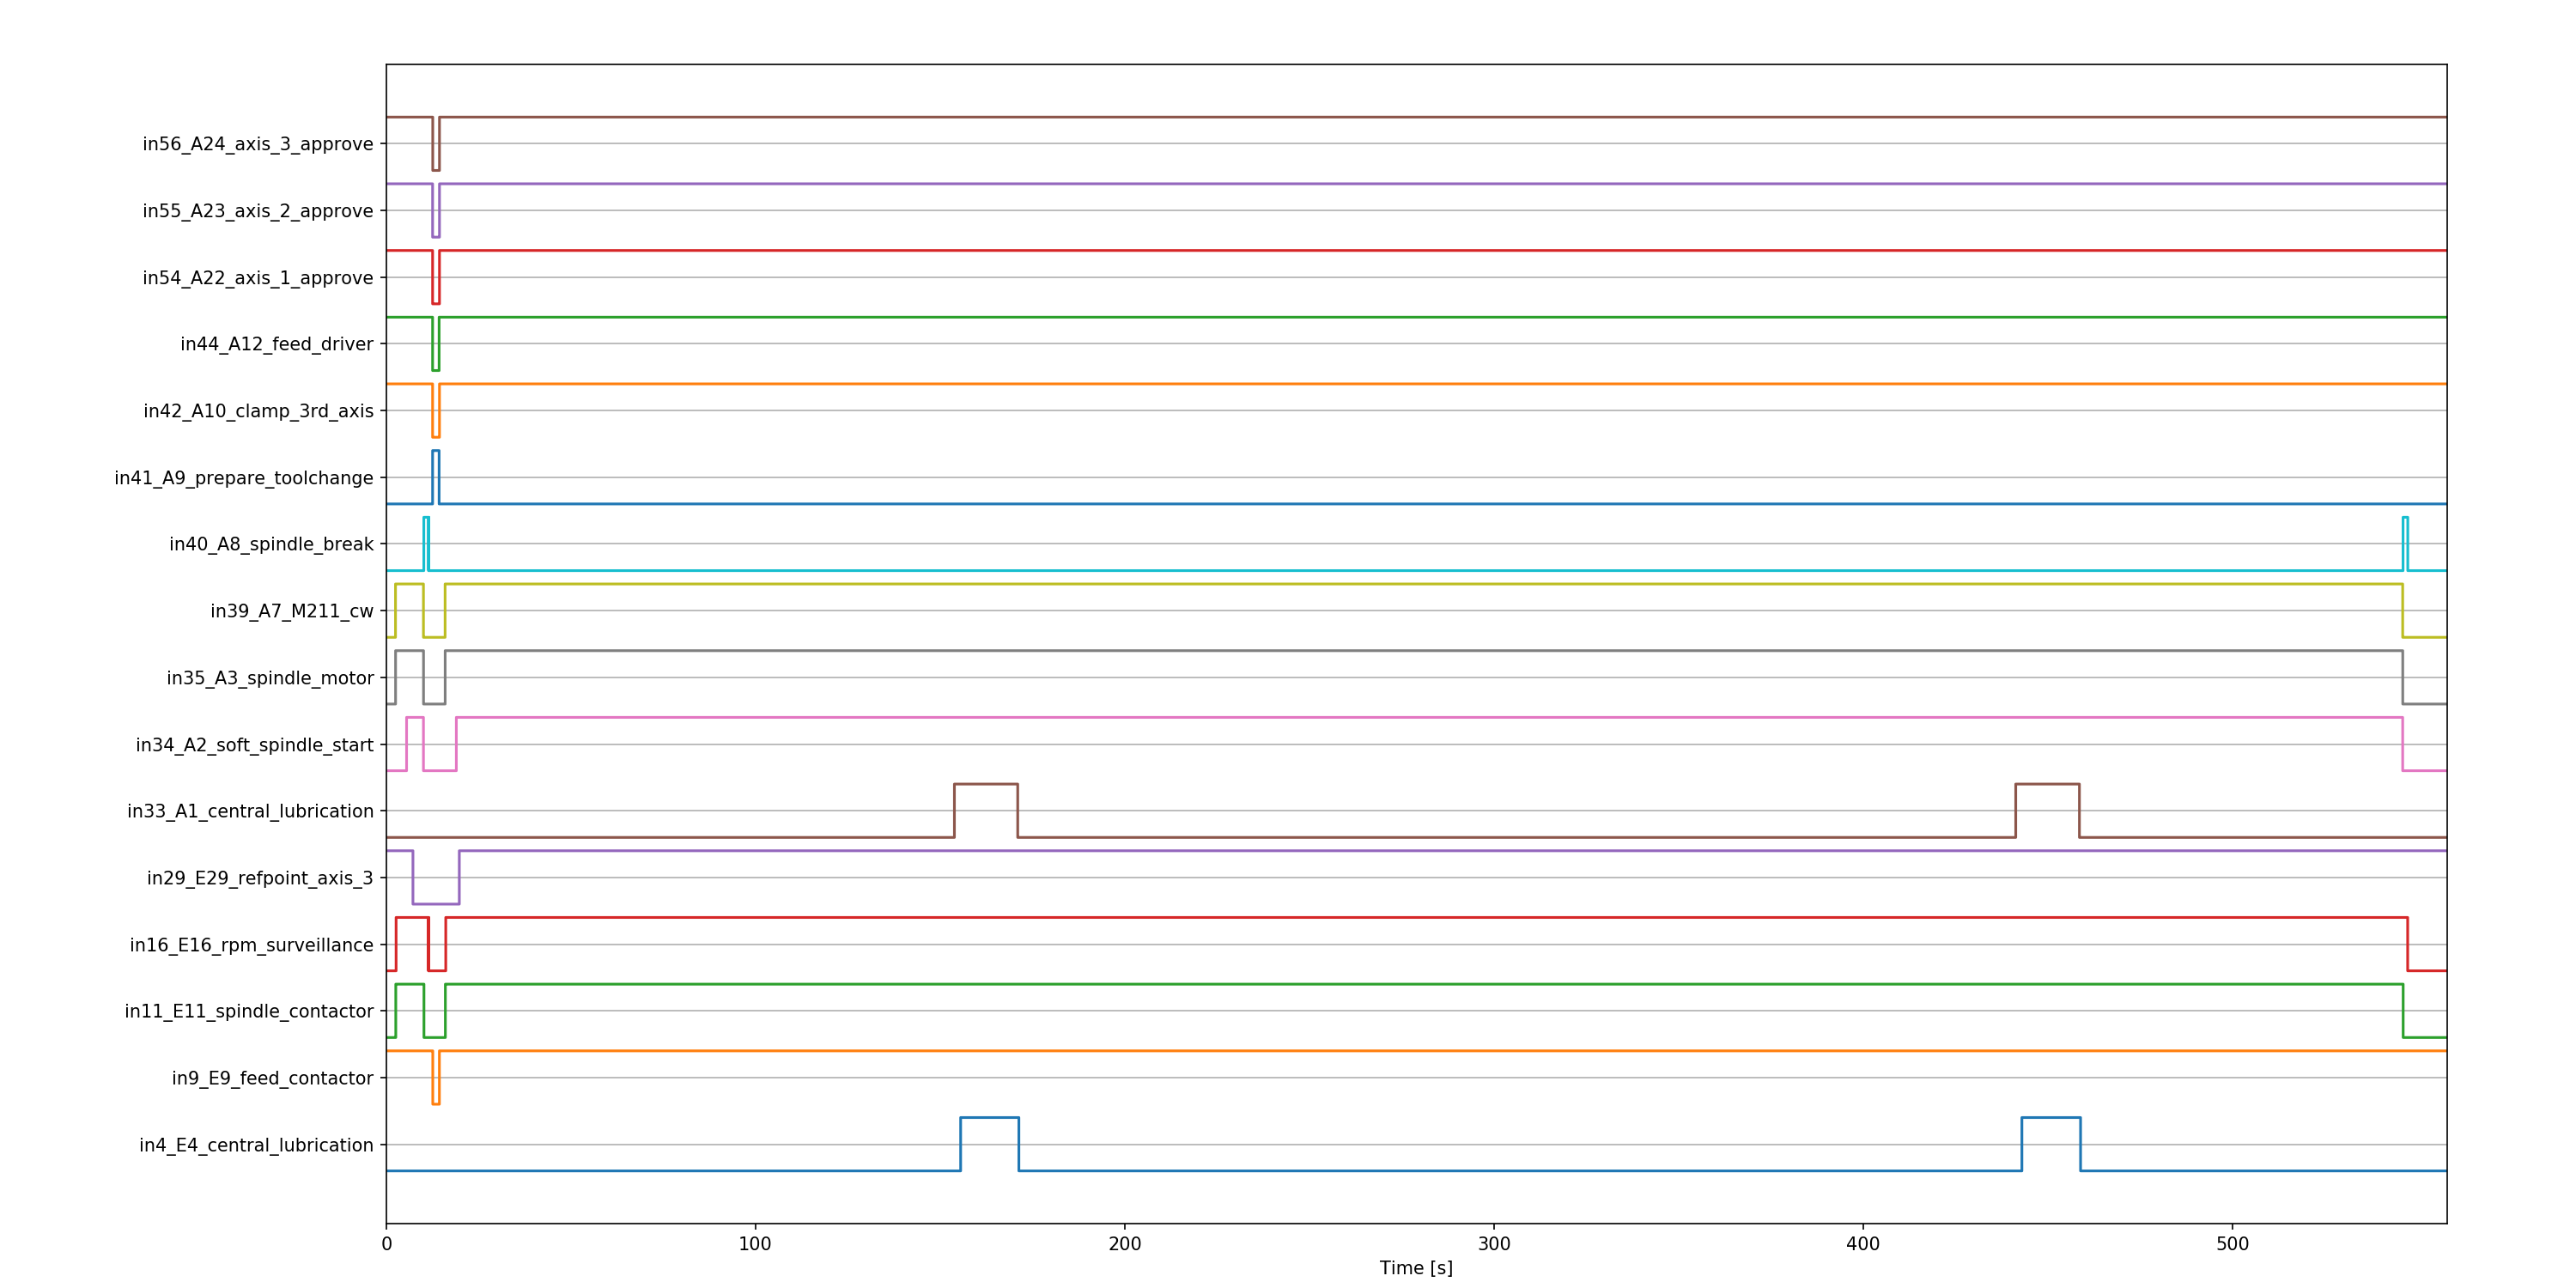Viewport: 2576px width, 1288px height.
Task: Click the 500 tick label on time axis
Action: [2232, 1244]
